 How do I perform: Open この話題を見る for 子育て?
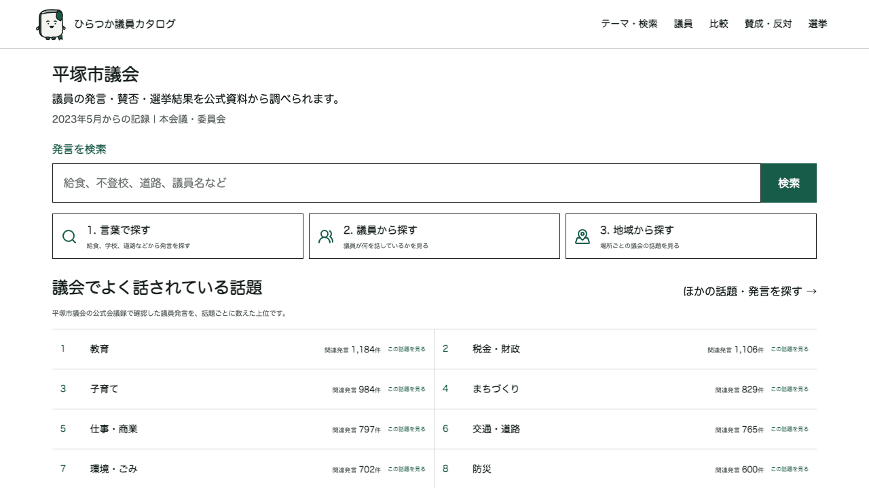coord(407,389)
